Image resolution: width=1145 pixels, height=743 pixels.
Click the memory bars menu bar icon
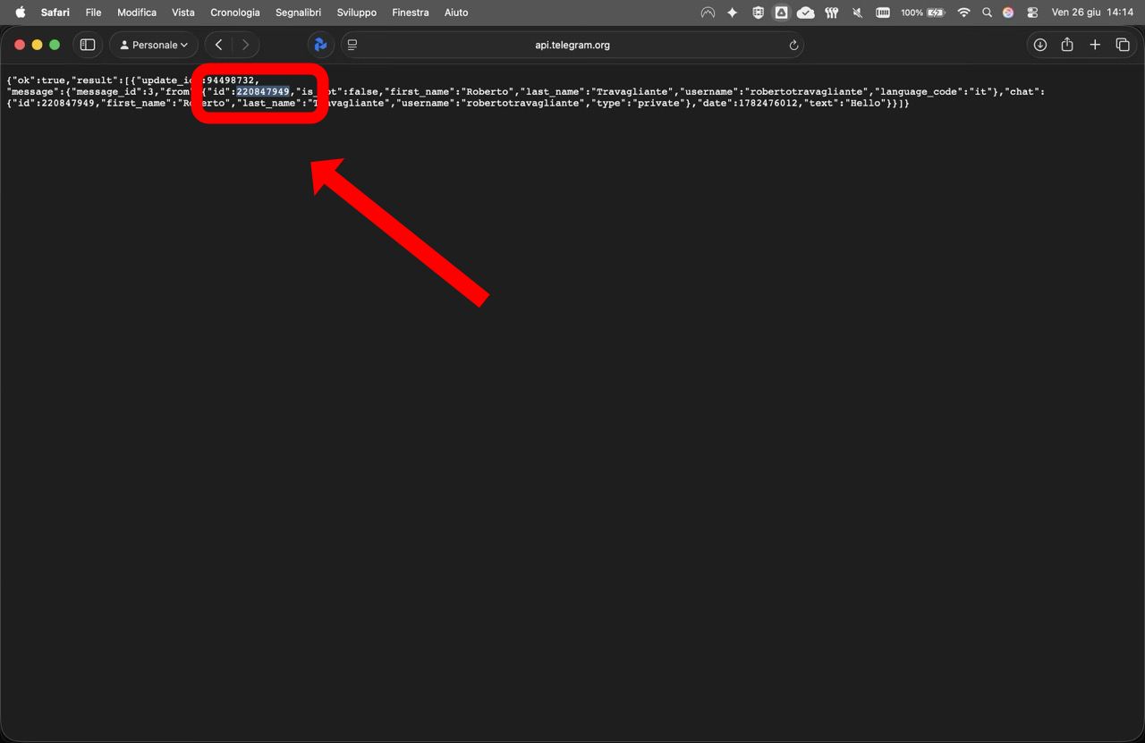tap(883, 13)
